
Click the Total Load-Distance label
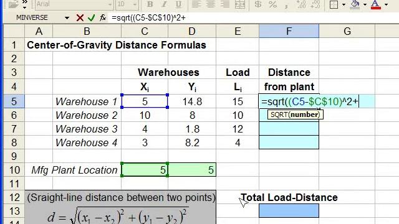click(x=289, y=197)
